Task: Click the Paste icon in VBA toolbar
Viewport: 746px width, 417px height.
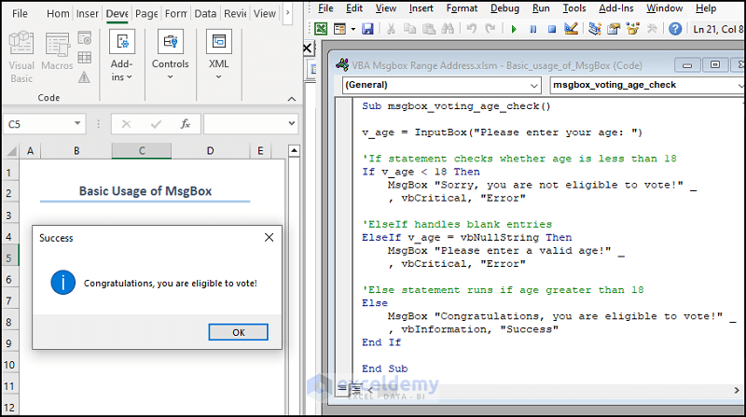Action: [429, 29]
